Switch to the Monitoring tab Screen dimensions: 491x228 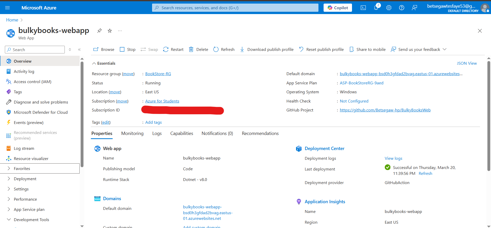click(x=132, y=133)
